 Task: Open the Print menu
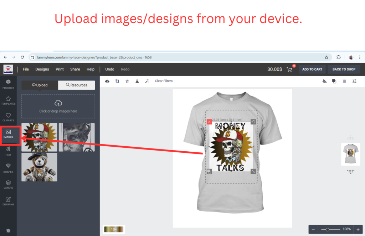pyautogui.click(x=60, y=69)
